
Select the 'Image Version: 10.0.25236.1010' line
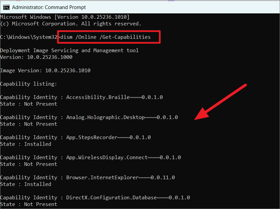(45, 71)
